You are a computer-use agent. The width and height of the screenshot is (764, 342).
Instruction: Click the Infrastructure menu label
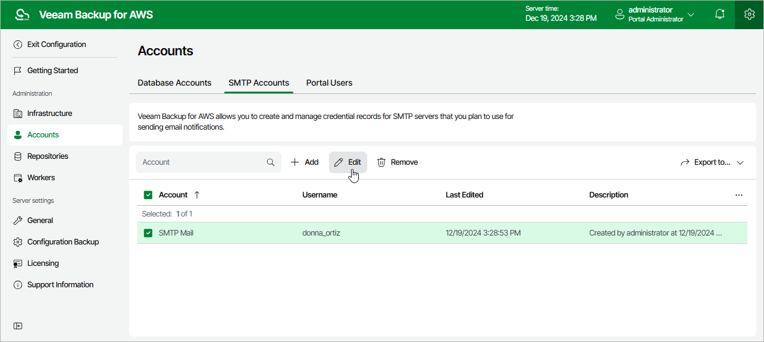click(x=50, y=114)
